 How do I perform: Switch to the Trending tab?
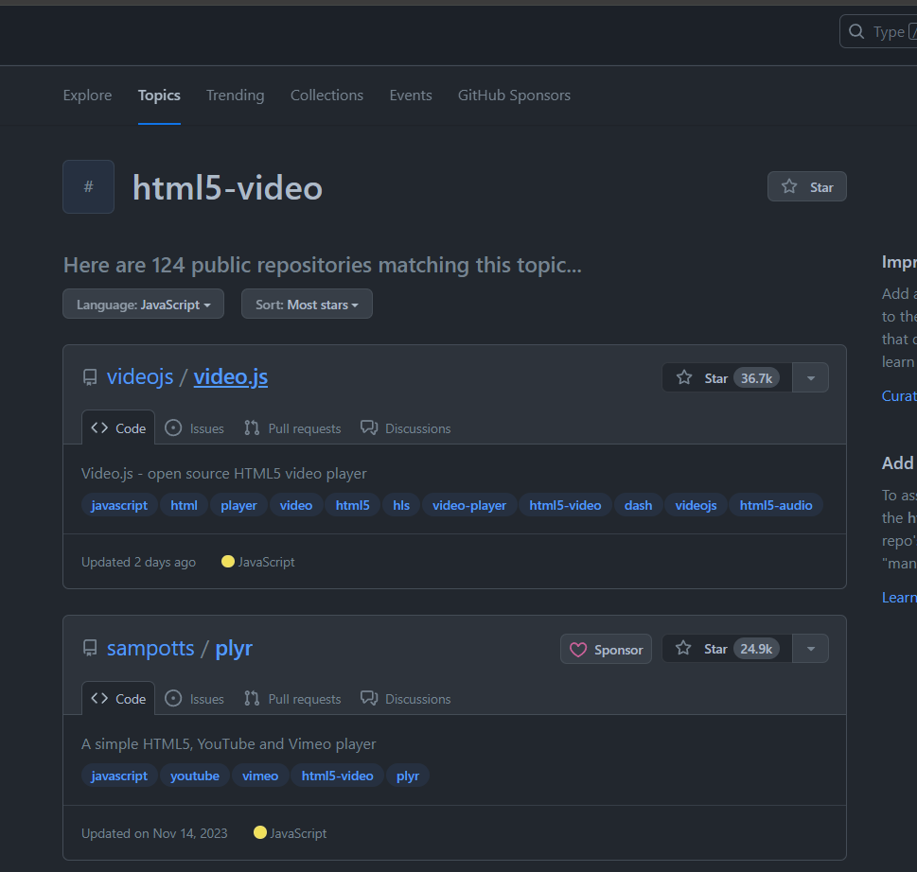click(x=235, y=96)
